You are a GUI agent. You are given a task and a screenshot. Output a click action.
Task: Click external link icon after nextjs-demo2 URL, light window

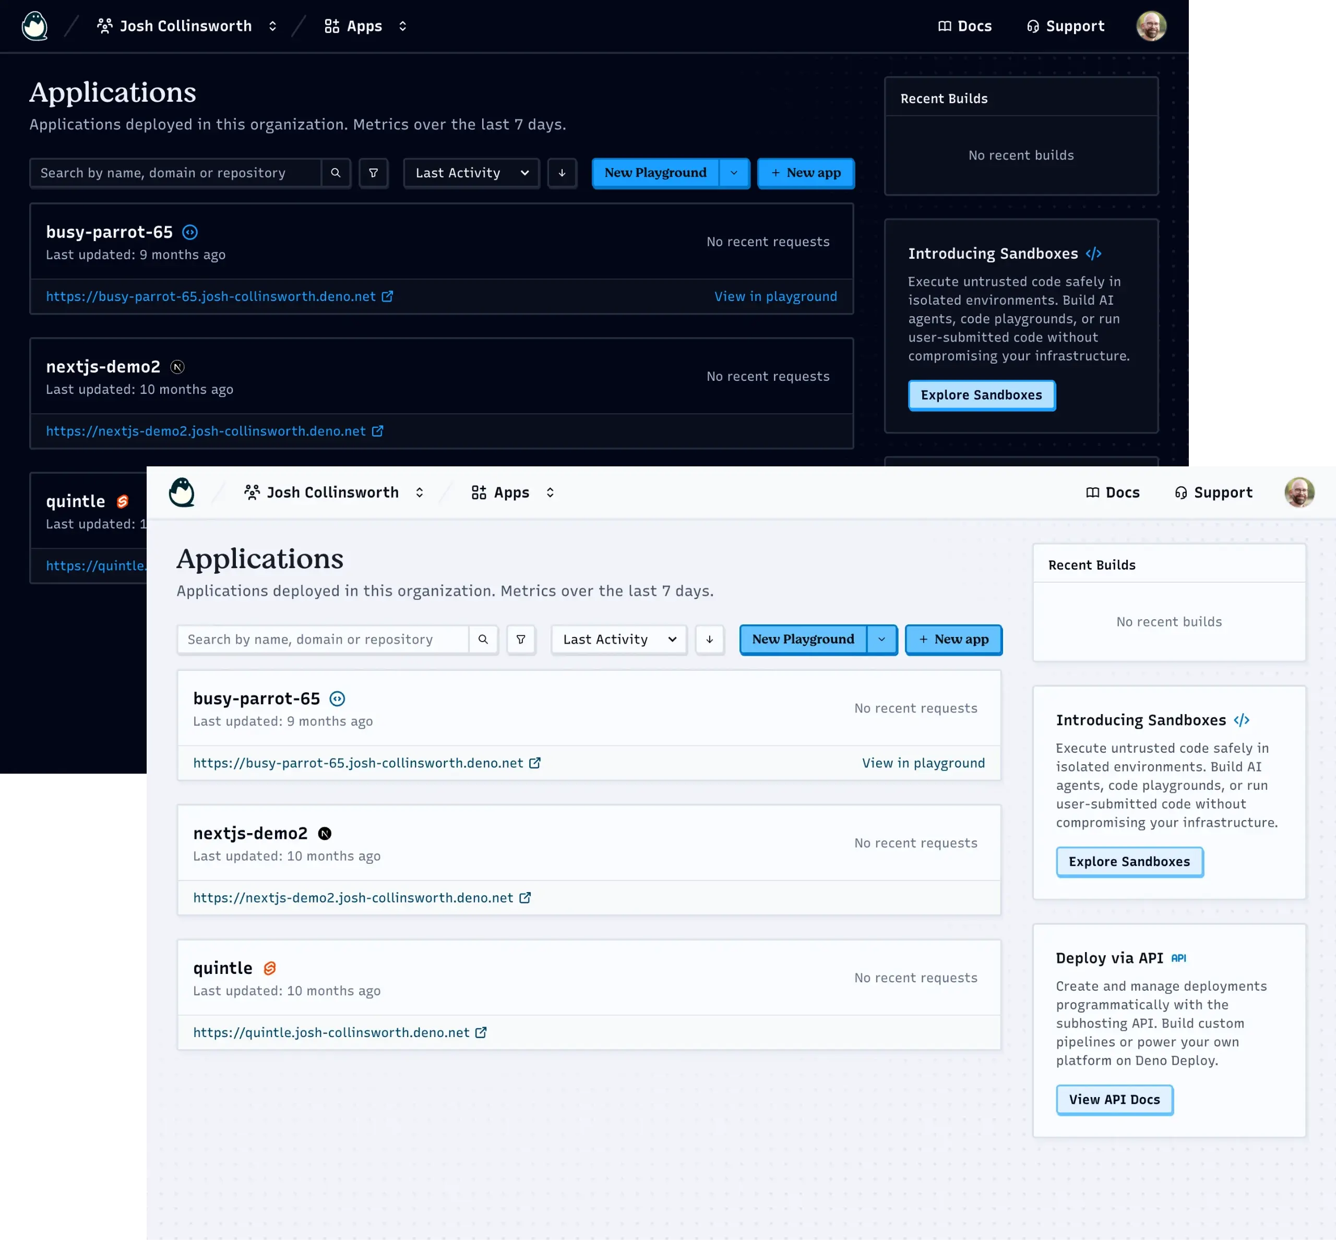pos(525,898)
